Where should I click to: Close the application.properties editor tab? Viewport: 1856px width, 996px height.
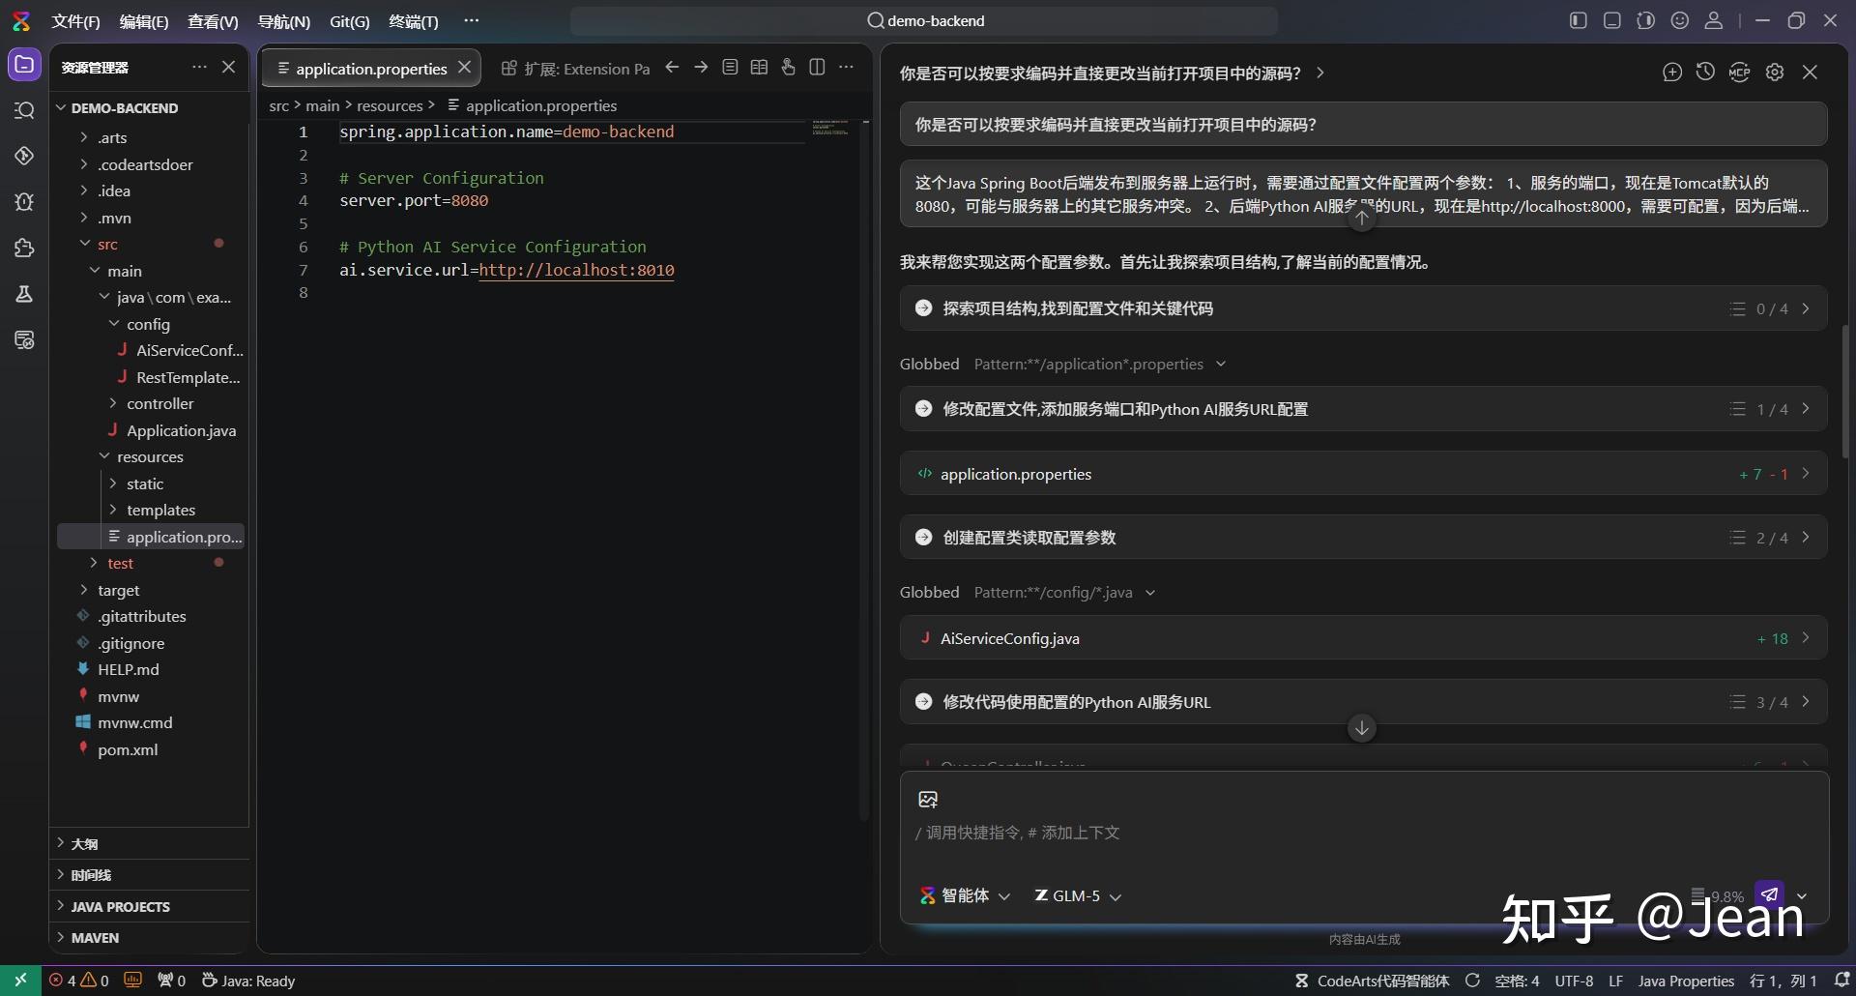pos(465,68)
